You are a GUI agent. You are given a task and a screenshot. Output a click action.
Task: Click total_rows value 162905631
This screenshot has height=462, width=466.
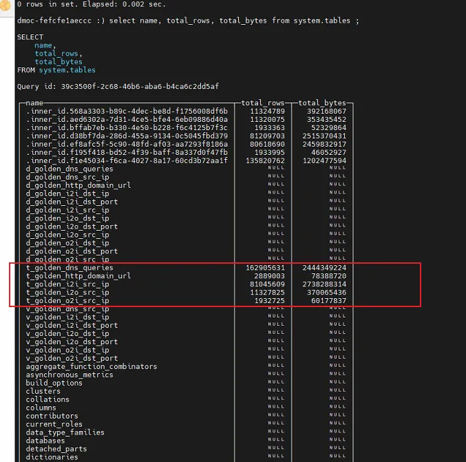click(x=265, y=268)
